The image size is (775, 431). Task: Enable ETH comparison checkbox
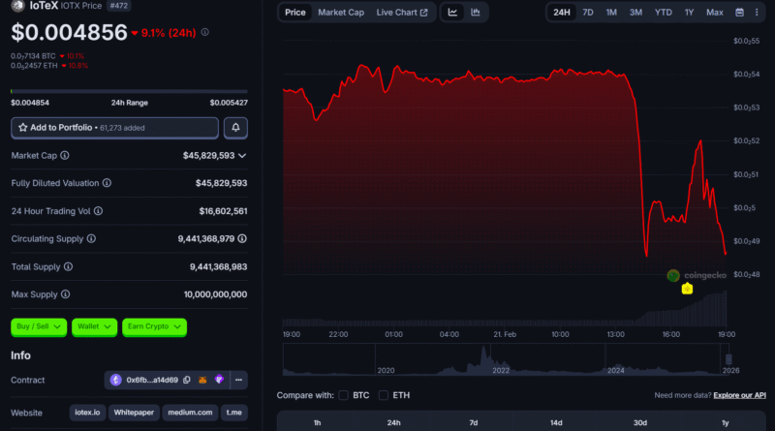pos(383,395)
